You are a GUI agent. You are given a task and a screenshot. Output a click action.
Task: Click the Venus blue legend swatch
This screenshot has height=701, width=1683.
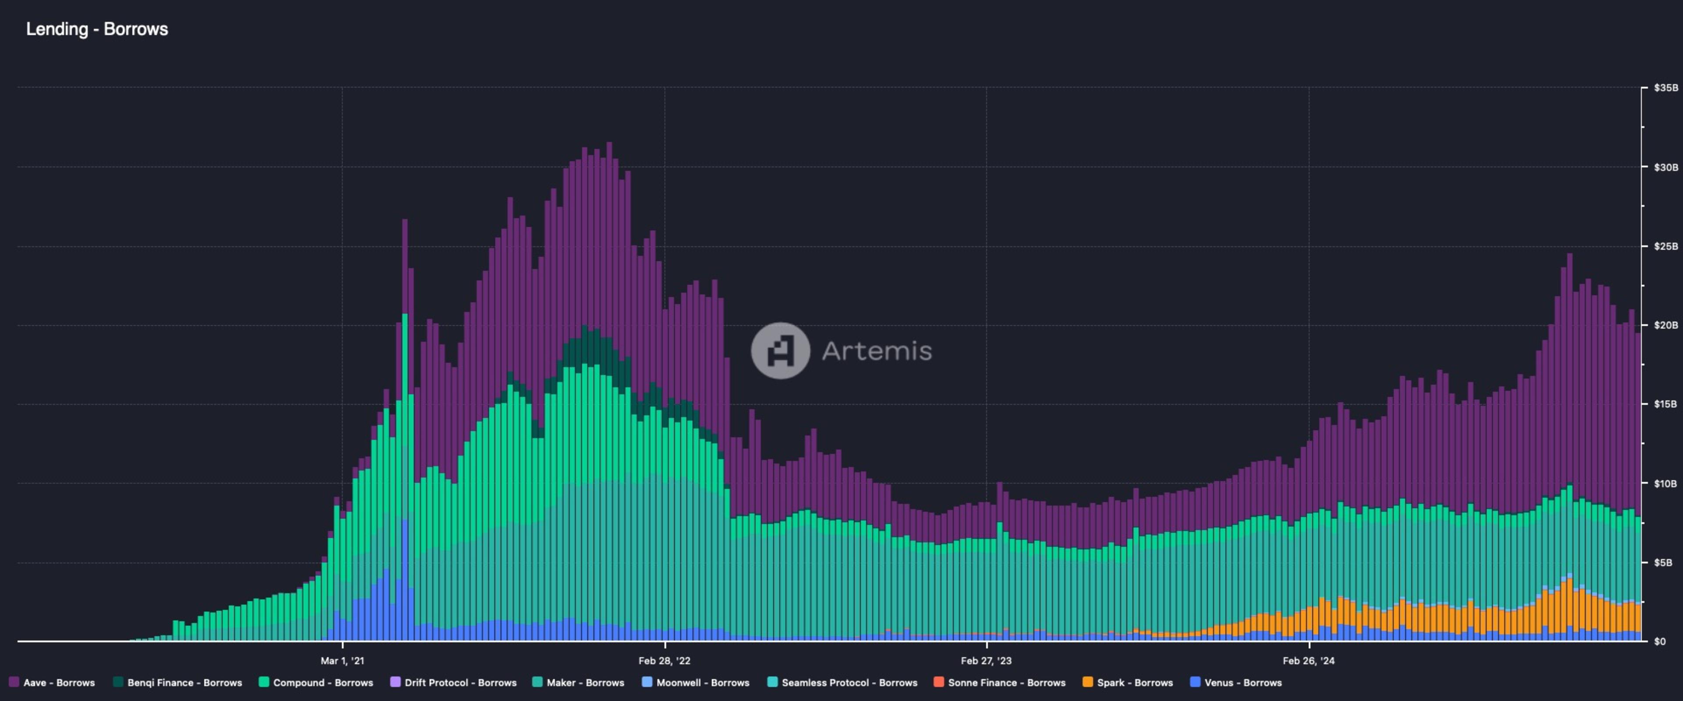(x=1195, y=682)
